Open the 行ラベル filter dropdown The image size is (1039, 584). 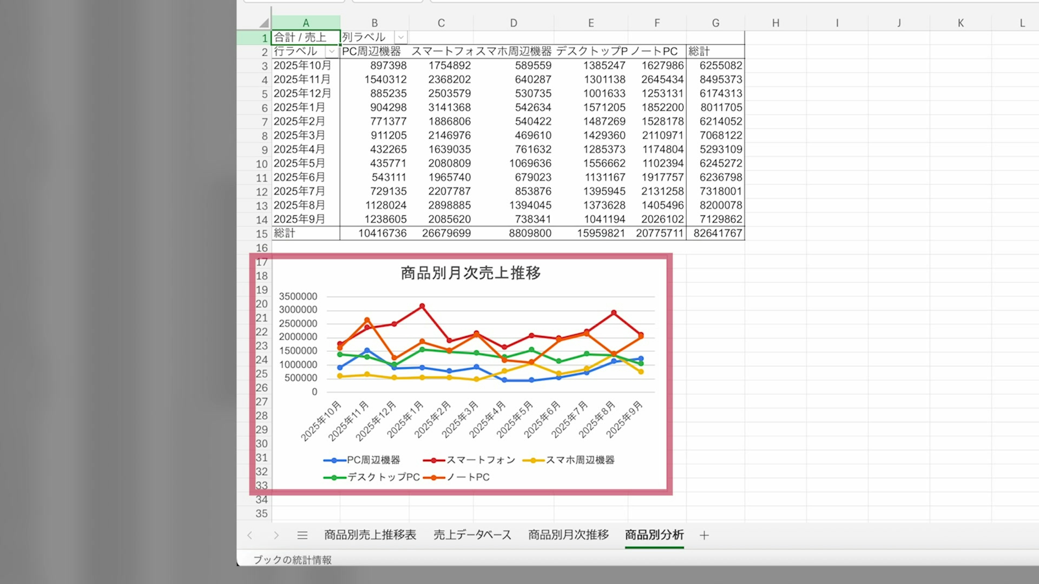[331, 52]
